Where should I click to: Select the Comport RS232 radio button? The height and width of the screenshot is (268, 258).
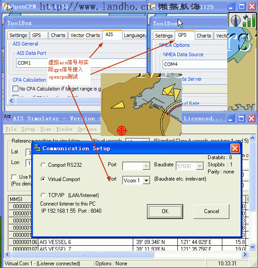(x=43, y=165)
